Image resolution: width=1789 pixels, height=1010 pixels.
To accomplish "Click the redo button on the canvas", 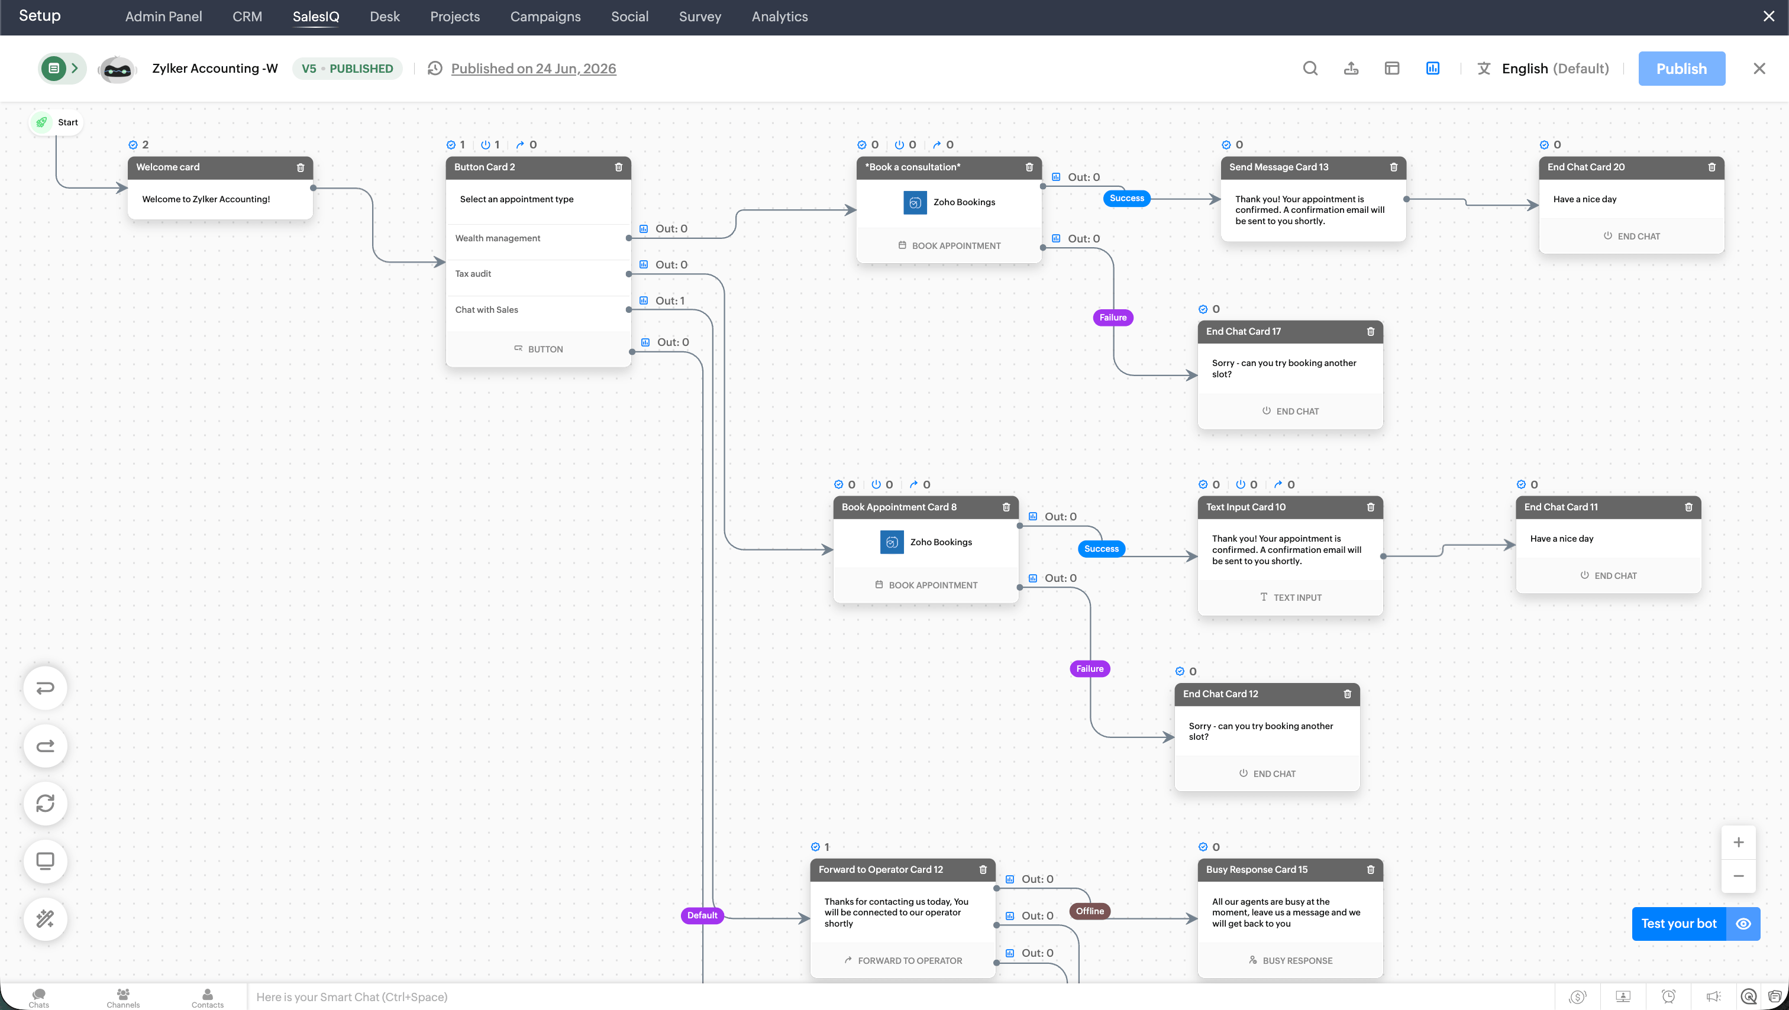I will [x=45, y=746].
